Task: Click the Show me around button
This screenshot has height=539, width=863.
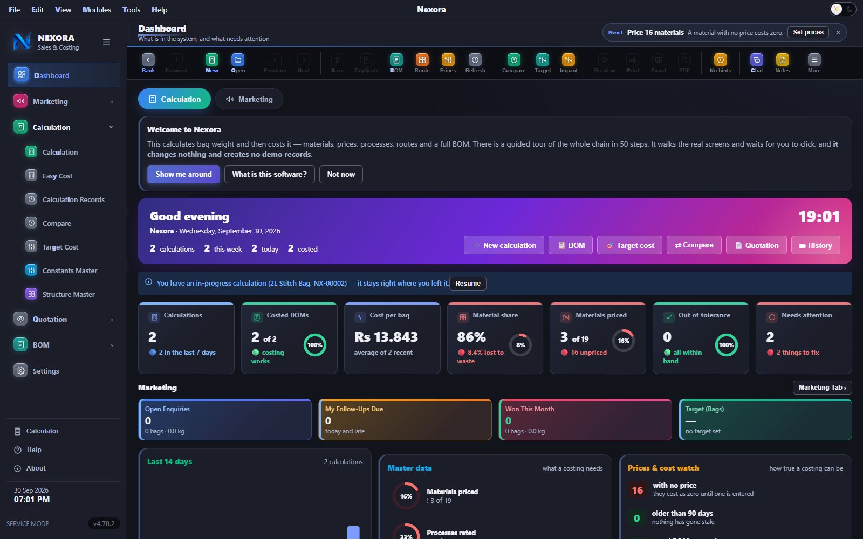Action: click(x=183, y=174)
